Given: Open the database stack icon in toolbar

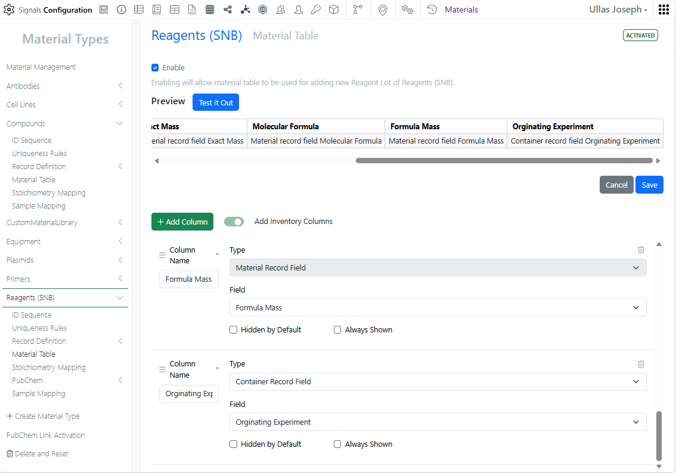Looking at the screenshot, I should click(210, 10).
